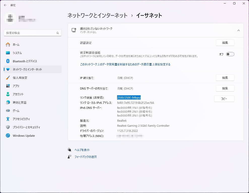Click ネットワークとインターネット in the breadcrumb
Viewport: 249px width, 193px height.
pos(97,16)
